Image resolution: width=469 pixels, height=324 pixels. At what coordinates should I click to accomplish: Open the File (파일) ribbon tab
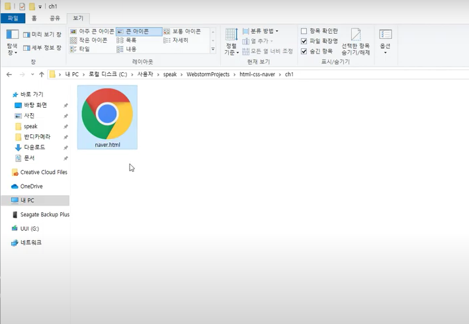[x=13, y=19]
